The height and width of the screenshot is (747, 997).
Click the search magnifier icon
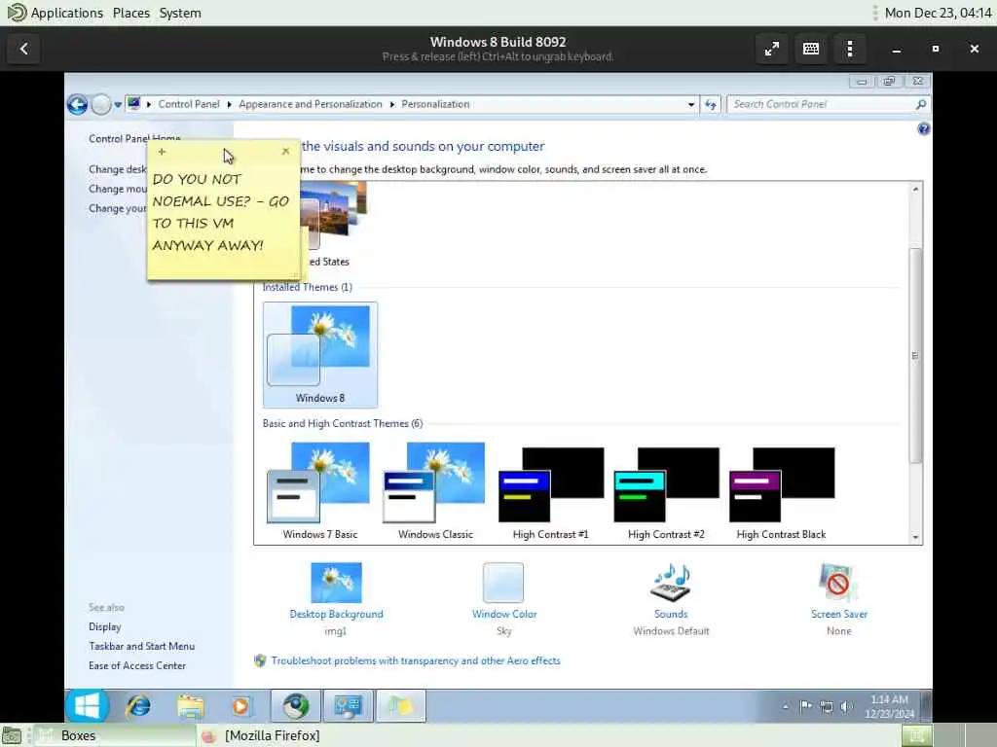921,104
